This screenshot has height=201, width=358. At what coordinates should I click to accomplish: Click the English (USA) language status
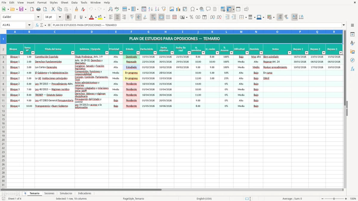pyautogui.click(x=204, y=199)
